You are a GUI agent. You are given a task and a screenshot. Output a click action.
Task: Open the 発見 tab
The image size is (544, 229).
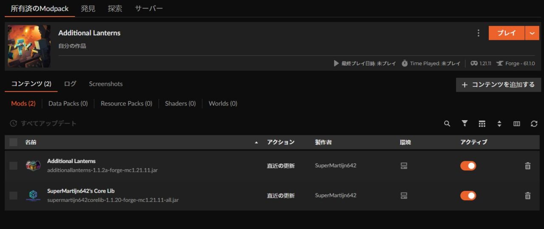coord(88,8)
